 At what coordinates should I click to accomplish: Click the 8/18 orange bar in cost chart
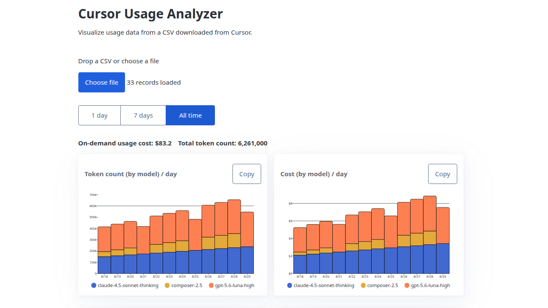point(300,240)
